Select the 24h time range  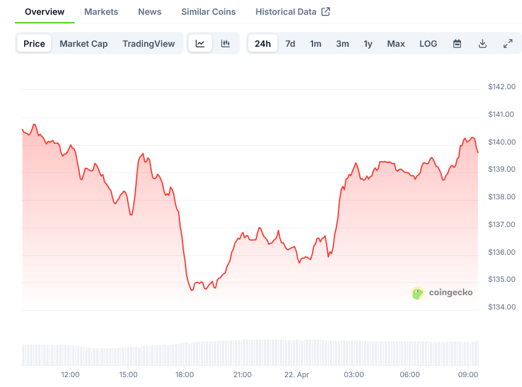[x=263, y=44]
